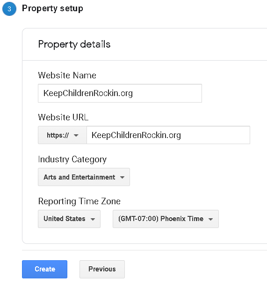This screenshot has width=267, height=284.
Task: Click the KeepChildrenRockin.org text in URL box
Action: [136, 135]
